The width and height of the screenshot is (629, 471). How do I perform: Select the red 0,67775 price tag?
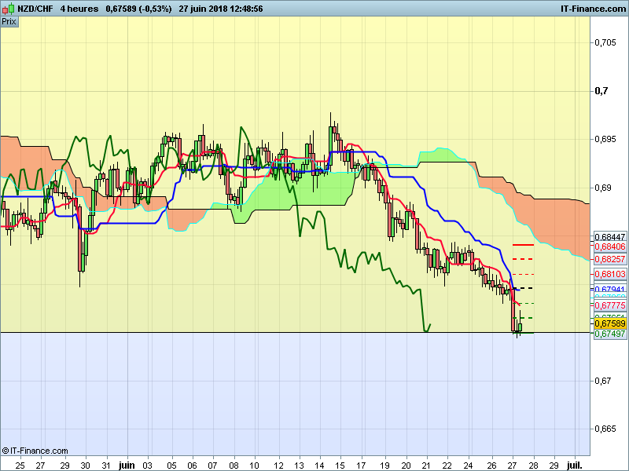click(610, 305)
